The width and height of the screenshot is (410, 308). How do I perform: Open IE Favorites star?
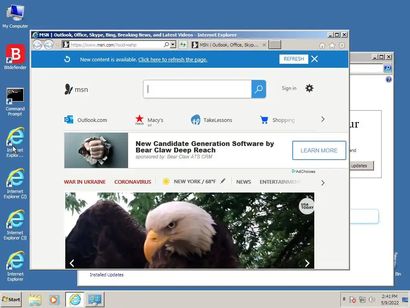(x=332, y=46)
